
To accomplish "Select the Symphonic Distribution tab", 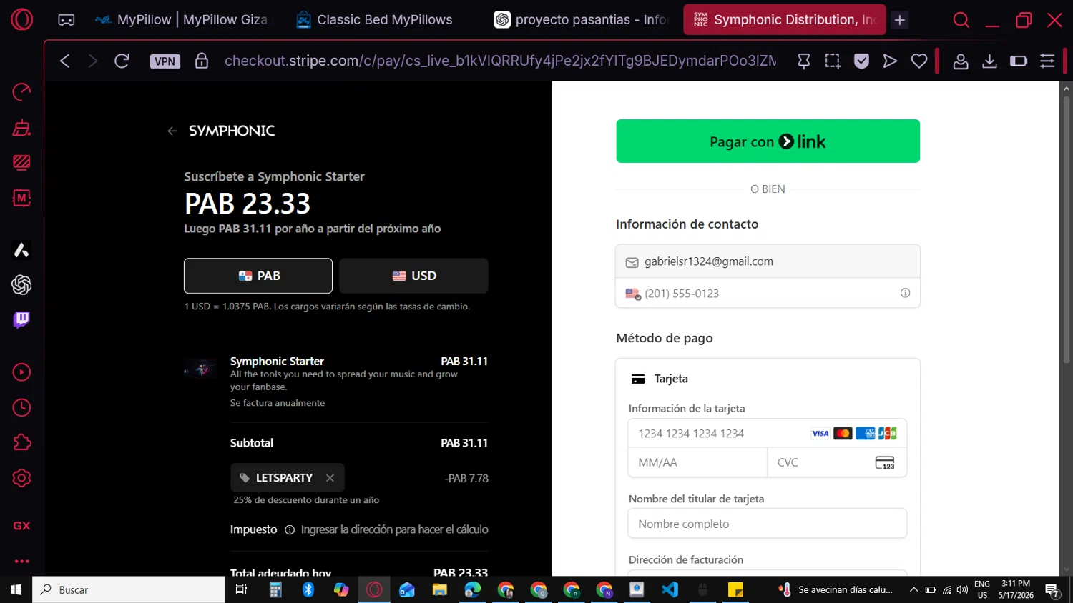I will tap(785, 20).
